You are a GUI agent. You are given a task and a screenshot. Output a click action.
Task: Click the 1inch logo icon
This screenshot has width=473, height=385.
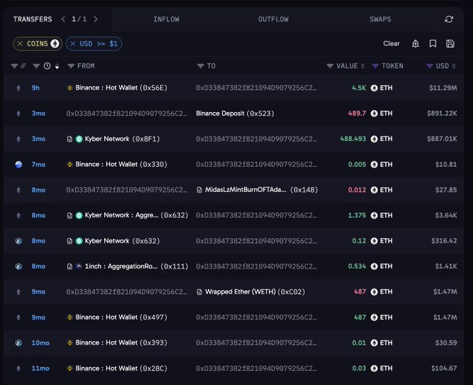coord(79,267)
